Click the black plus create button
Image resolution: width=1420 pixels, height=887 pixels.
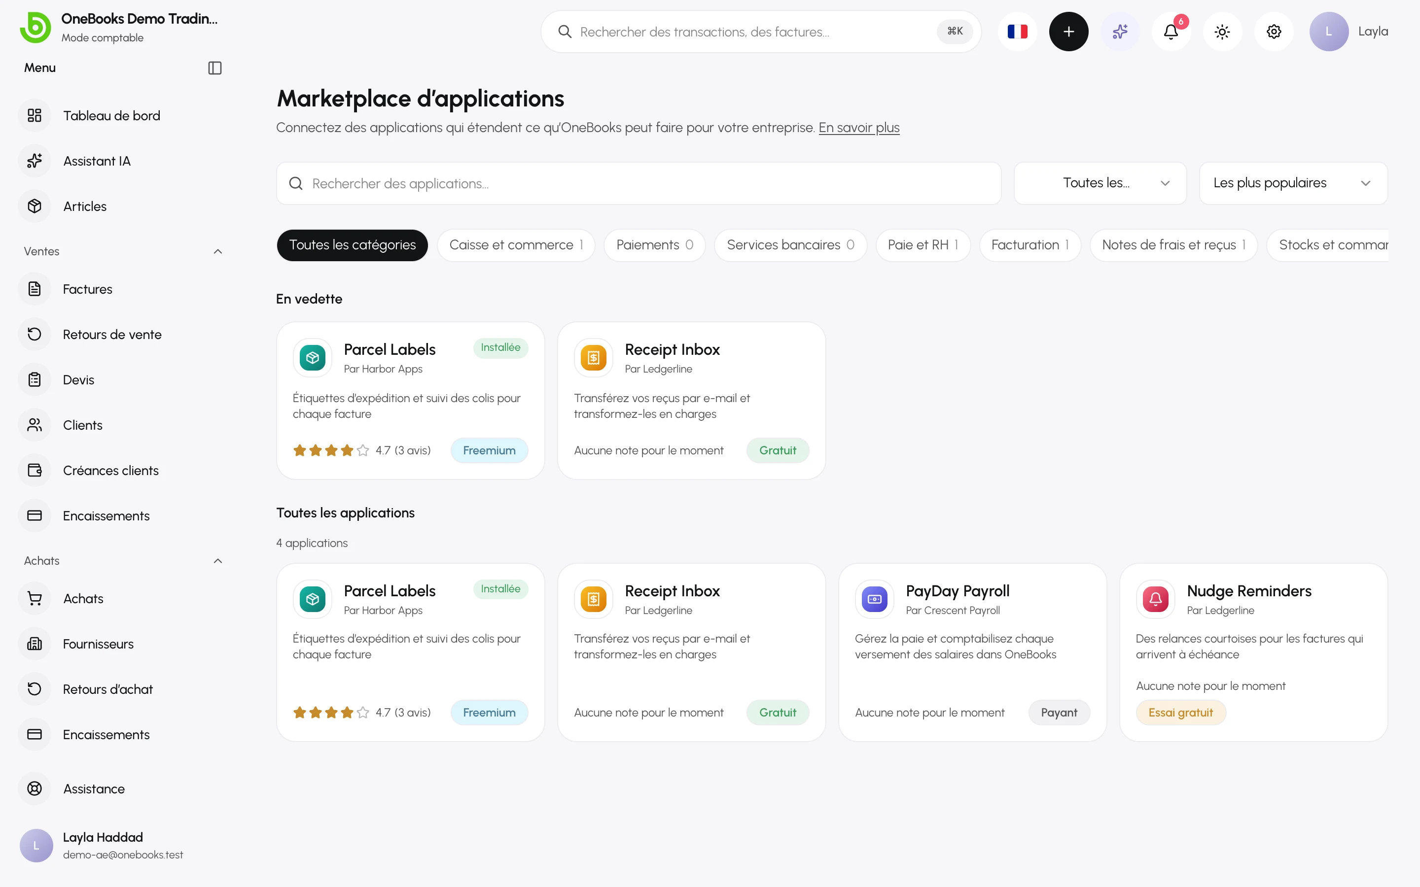point(1068,32)
